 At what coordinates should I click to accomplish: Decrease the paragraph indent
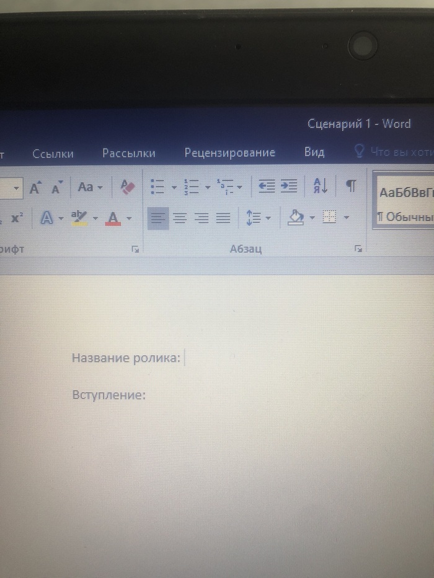tap(267, 186)
